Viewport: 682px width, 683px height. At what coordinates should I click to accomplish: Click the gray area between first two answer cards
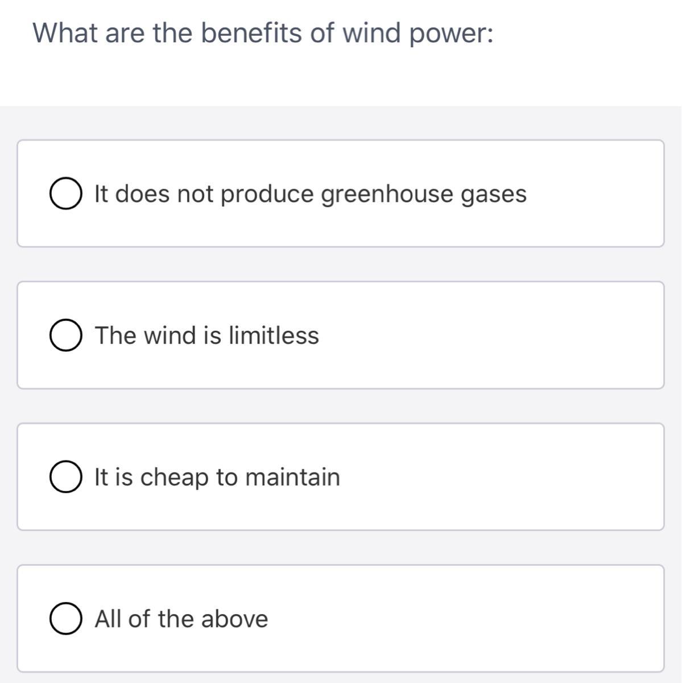[x=341, y=264]
